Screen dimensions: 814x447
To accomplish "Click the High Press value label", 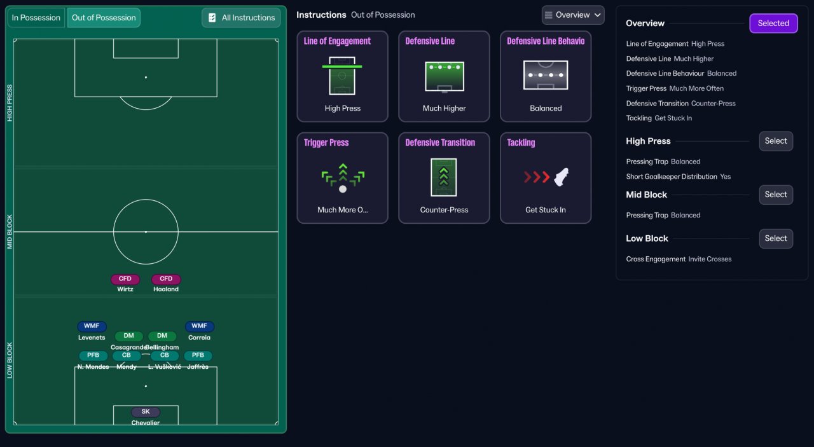I will point(342,109).
